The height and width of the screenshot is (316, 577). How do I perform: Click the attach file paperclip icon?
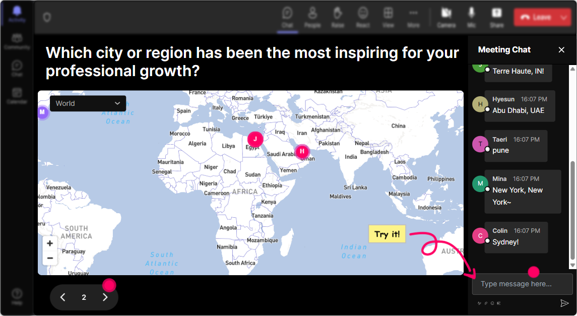point(486,303)
